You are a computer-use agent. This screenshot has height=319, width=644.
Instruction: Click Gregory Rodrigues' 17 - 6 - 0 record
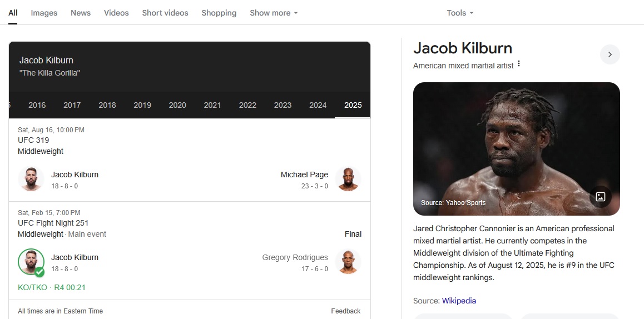point(315,269)
